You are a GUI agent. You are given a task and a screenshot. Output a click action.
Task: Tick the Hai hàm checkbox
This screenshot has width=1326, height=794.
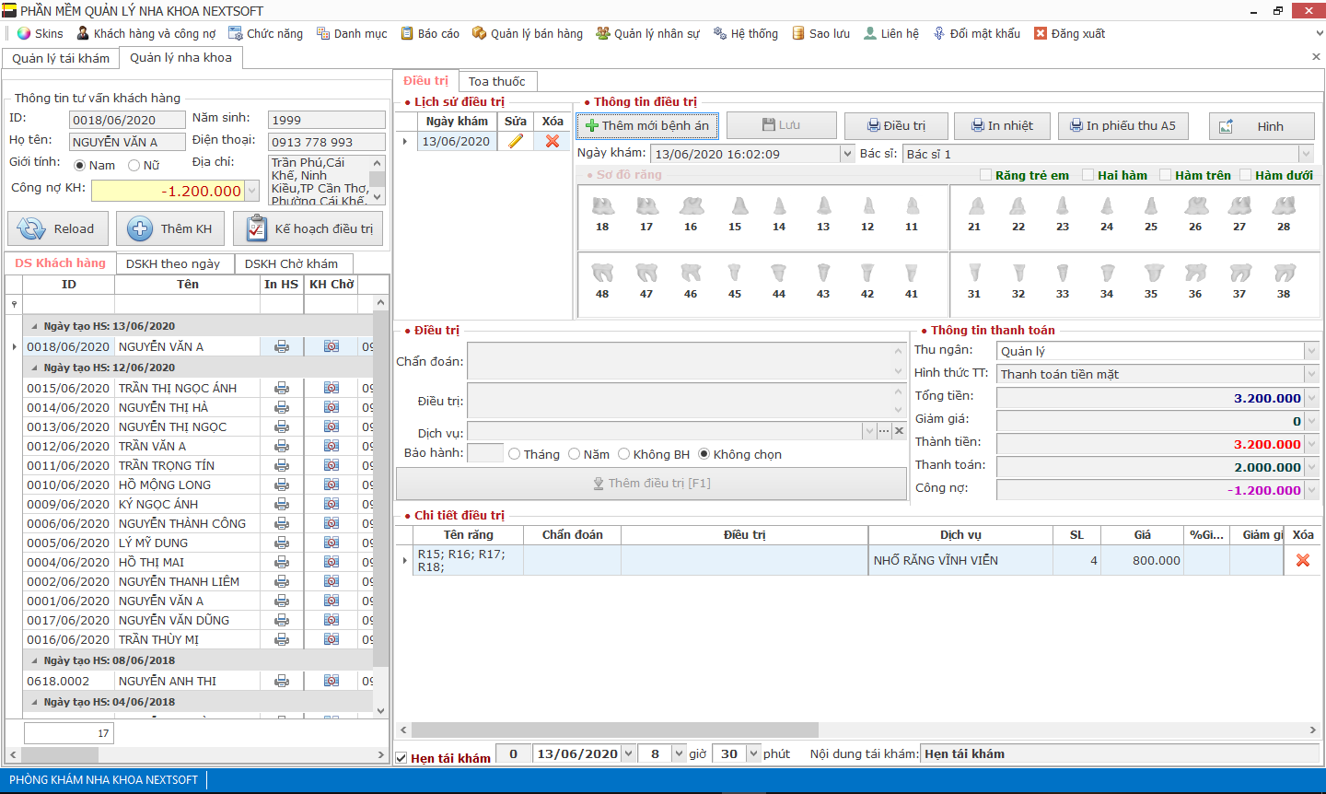tap(1088, 175)
